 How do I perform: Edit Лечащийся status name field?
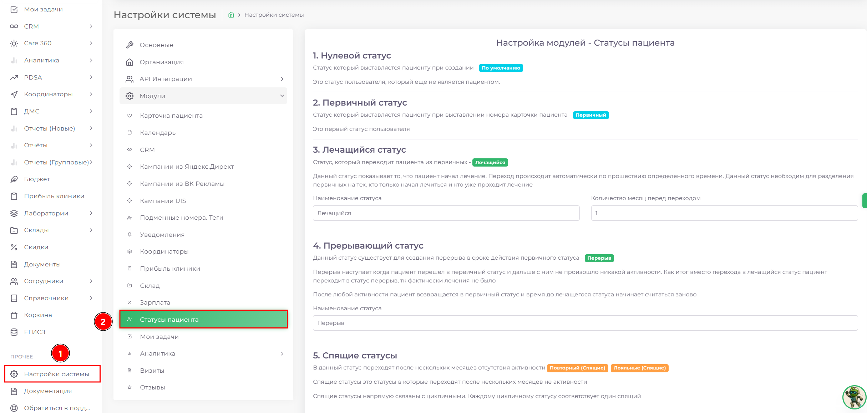click(x=446, y=213)
